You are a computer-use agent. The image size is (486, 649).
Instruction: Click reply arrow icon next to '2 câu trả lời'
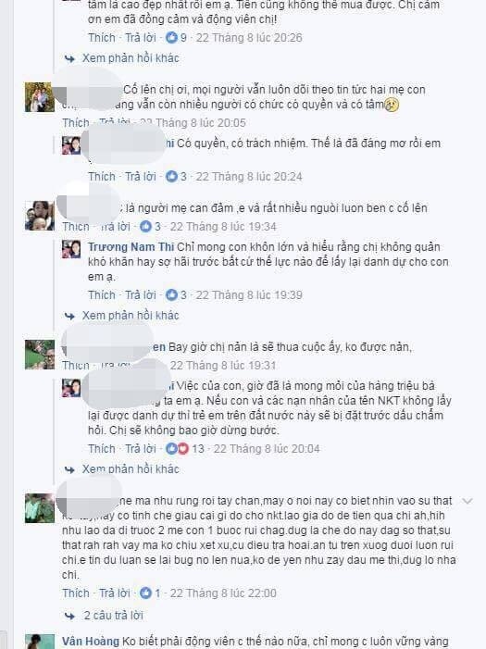pyautogui.click(x=70, y=616)
